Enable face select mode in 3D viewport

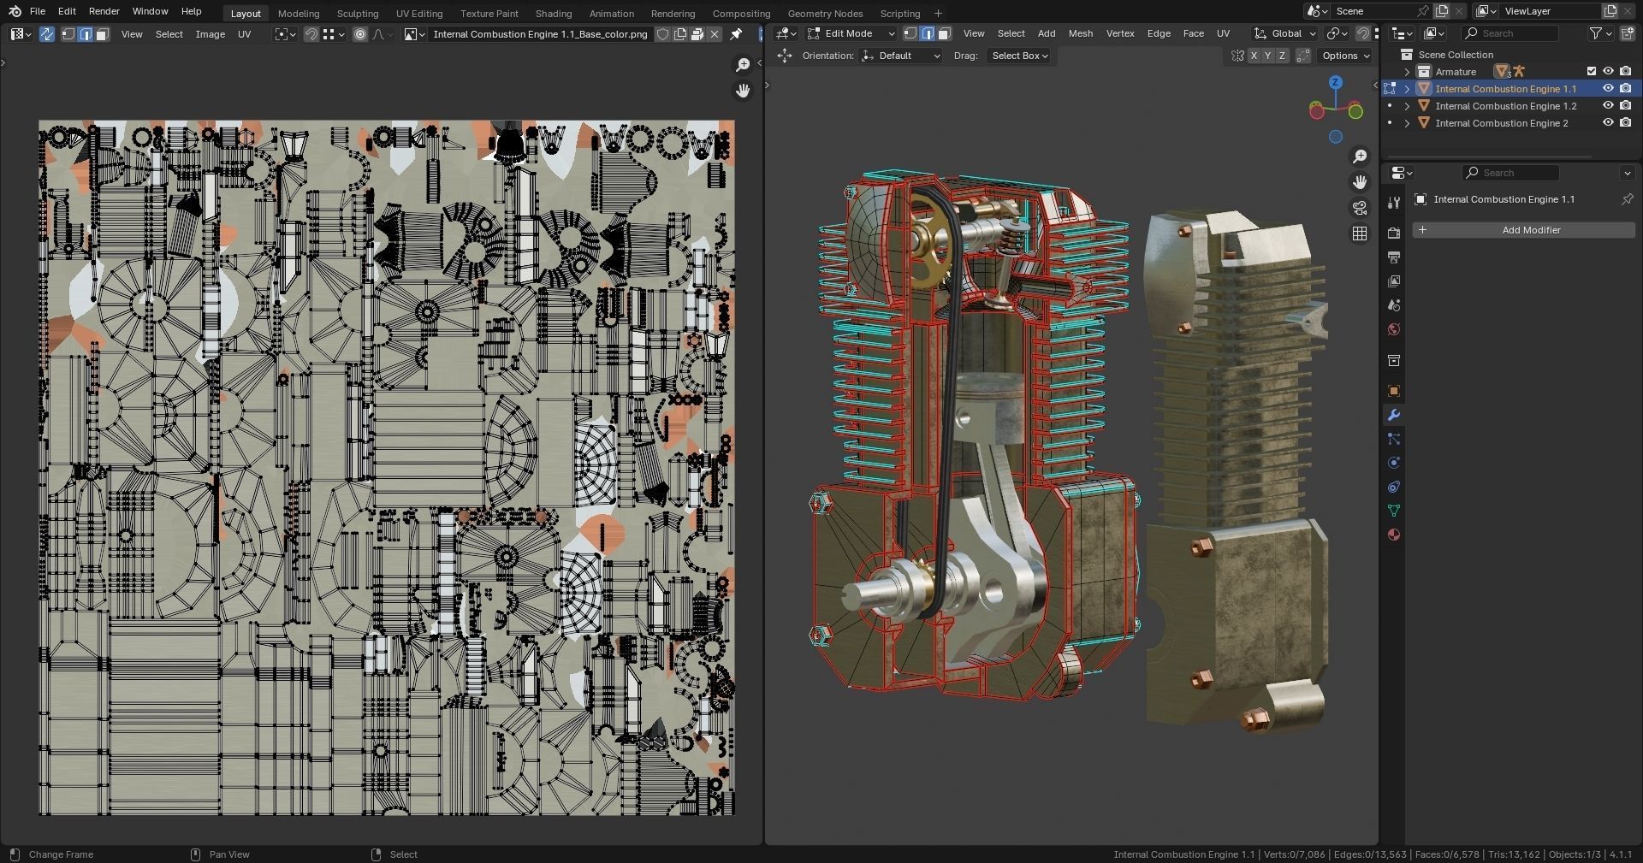(x=944, y=33)
